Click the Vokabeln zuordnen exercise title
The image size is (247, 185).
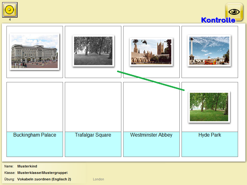[x=44, y=179]
